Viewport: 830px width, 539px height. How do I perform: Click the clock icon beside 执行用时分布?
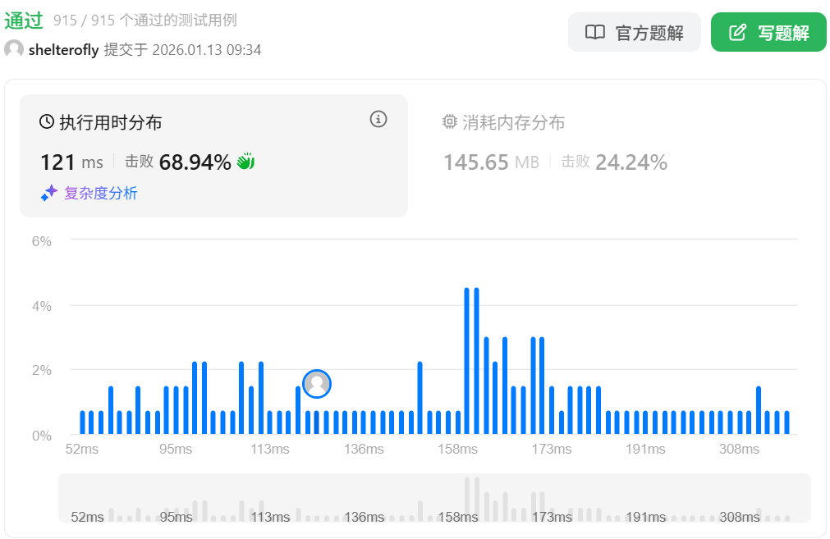[48, 123]
